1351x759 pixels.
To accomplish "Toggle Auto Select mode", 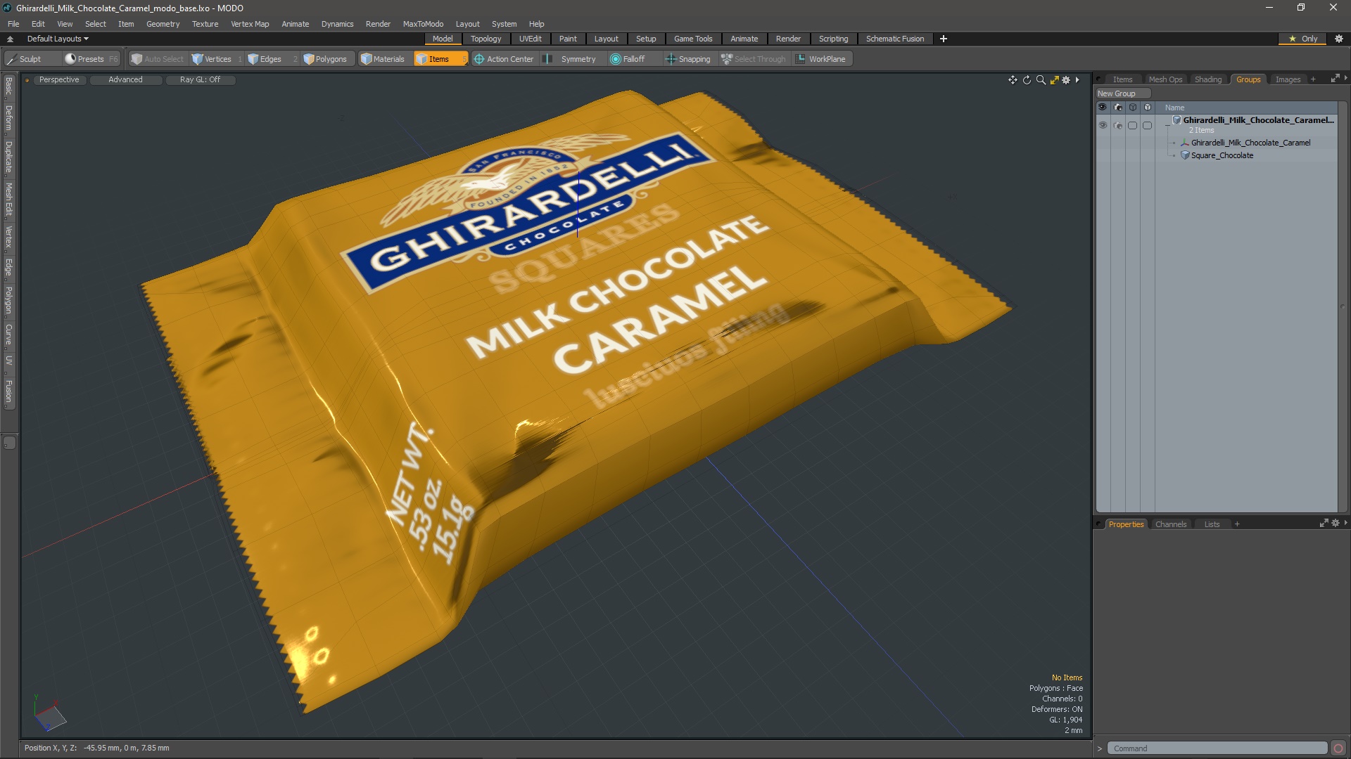I will tap(158, 59).
